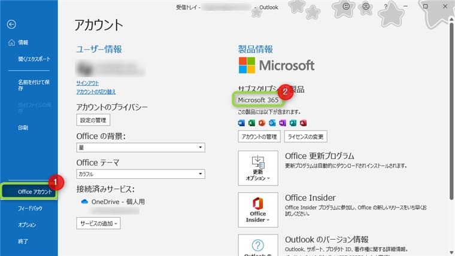The width and height of the screenshot is (455, 256).
Task: Maximize the Outlook window
Action: [425, 6]
